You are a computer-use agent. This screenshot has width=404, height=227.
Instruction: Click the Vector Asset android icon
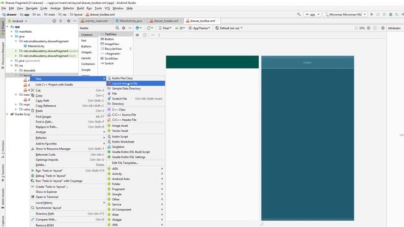pyautogui.click(x=109, y=131)
